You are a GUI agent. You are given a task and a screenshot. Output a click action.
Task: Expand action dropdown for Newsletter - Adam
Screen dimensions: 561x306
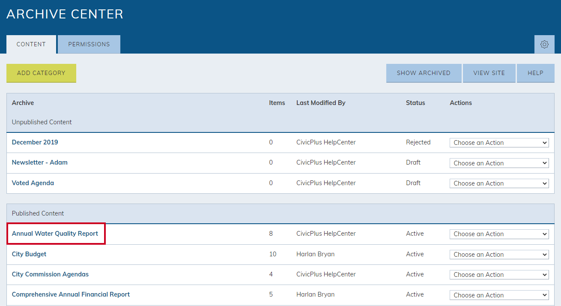[499, 163]
